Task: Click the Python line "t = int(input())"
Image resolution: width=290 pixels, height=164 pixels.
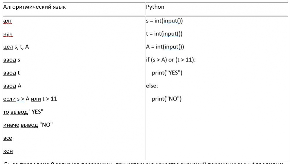Action: [164, 34]
